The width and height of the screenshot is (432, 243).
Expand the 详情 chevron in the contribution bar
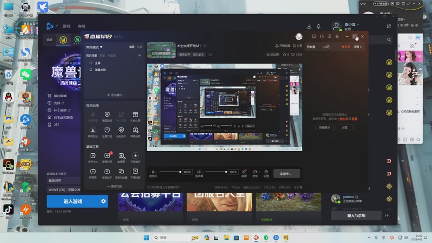point(357,47)
